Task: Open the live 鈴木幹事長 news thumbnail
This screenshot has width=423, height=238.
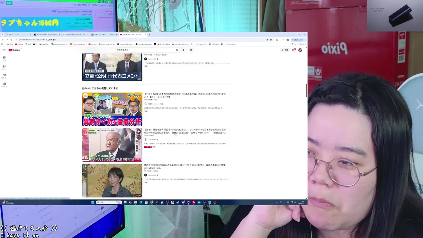Action: pos(112,145)
